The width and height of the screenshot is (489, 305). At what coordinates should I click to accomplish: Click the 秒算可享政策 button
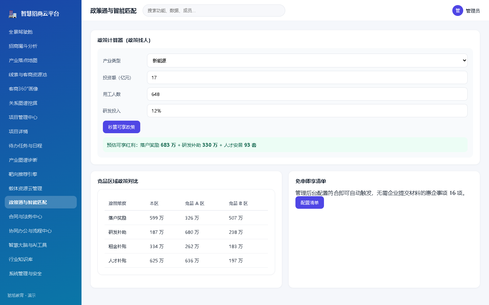(x=122, y=127)
